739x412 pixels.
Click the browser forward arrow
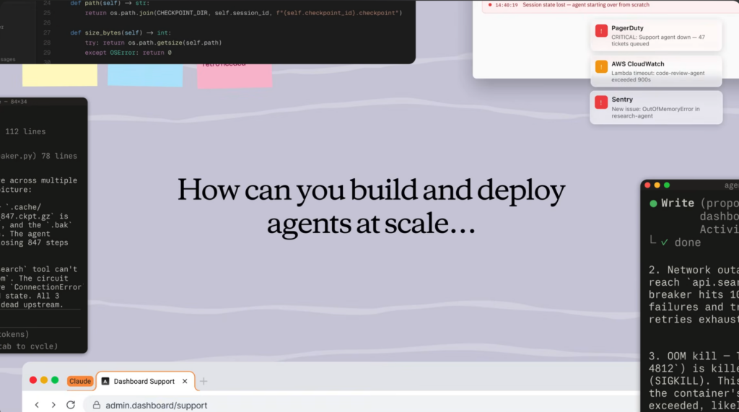(54, 405)
